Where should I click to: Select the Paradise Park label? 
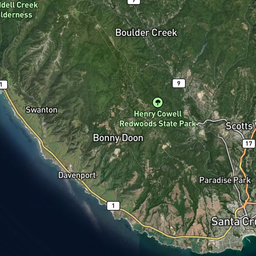(225, 180)
